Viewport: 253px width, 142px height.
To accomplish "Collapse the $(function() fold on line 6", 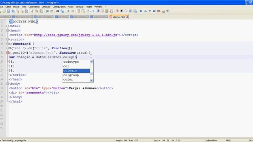I will [8, 44].
